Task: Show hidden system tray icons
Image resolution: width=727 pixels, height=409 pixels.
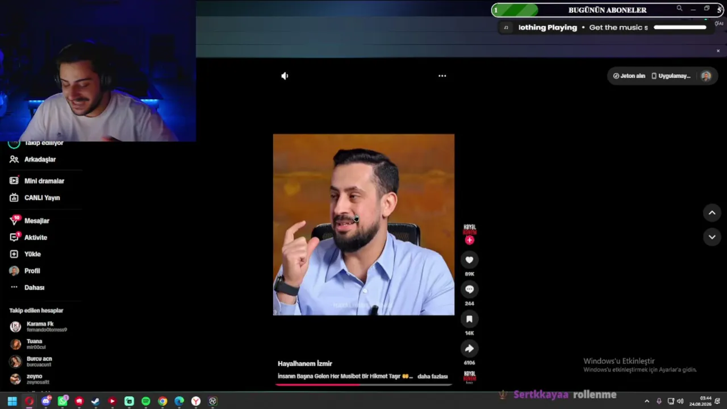Action: [x=646, y=402]
